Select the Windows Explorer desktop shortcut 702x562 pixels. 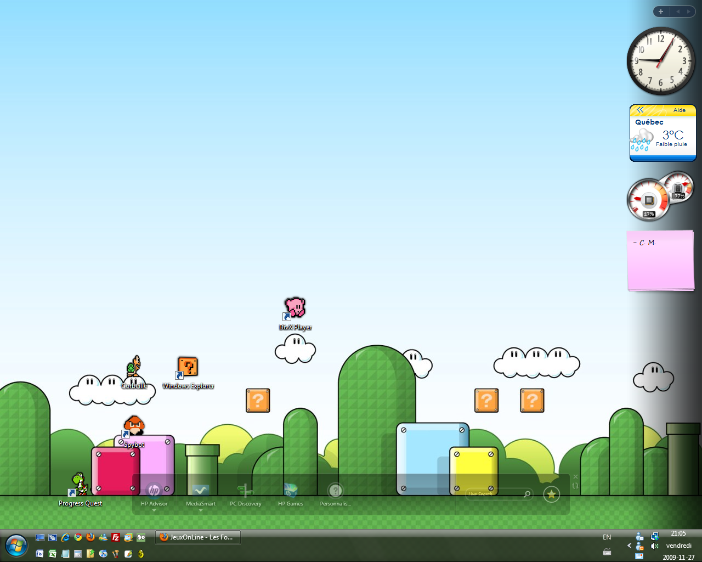[x=188, y=373]
